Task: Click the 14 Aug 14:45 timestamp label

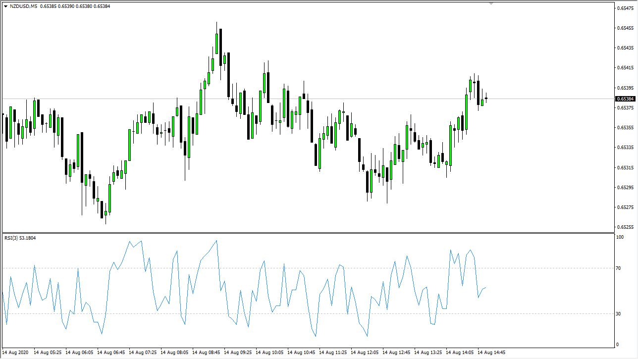Action: point(492,353)
